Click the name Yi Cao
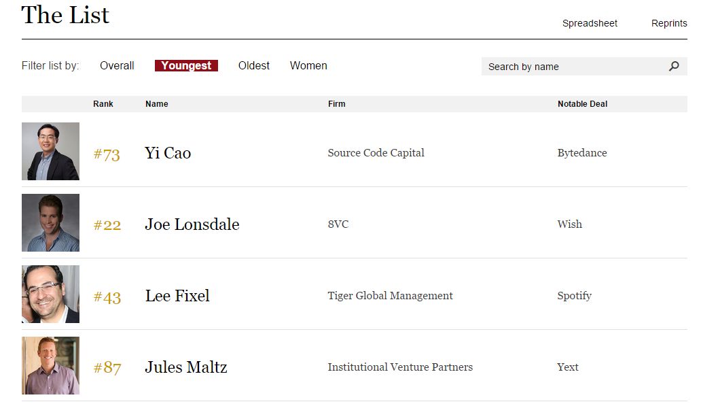Screen dimensions: 718x404 click(168, 153)
